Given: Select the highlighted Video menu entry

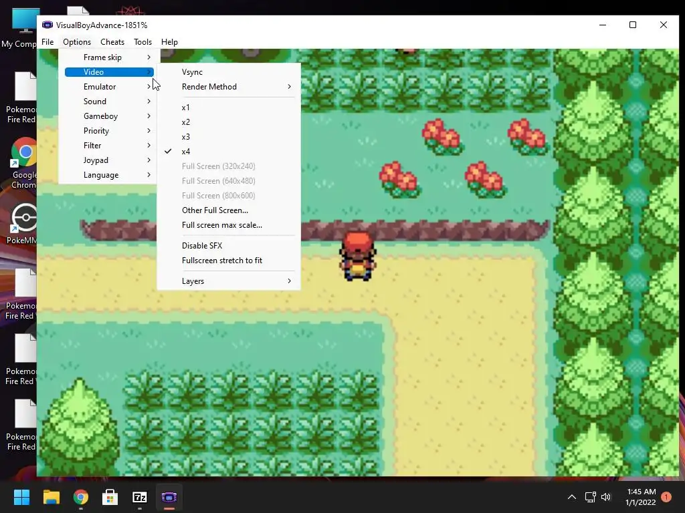Looking at the screenshot, I should tap(109, 72).
